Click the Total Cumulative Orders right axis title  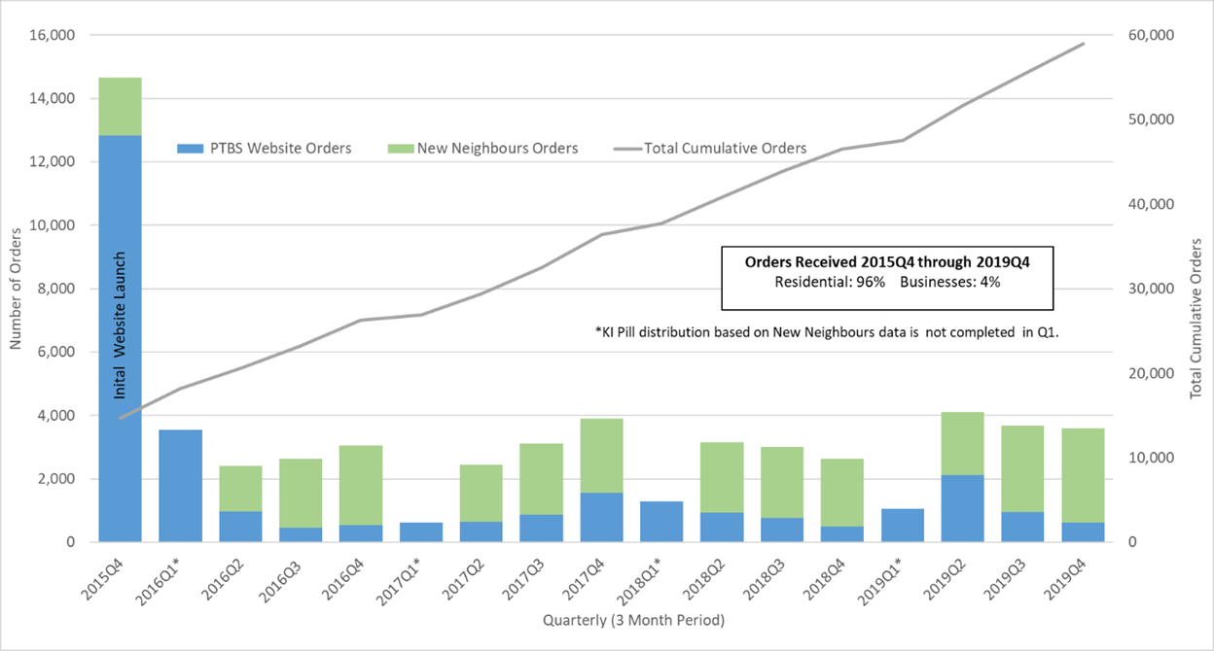pos(1196,319)
